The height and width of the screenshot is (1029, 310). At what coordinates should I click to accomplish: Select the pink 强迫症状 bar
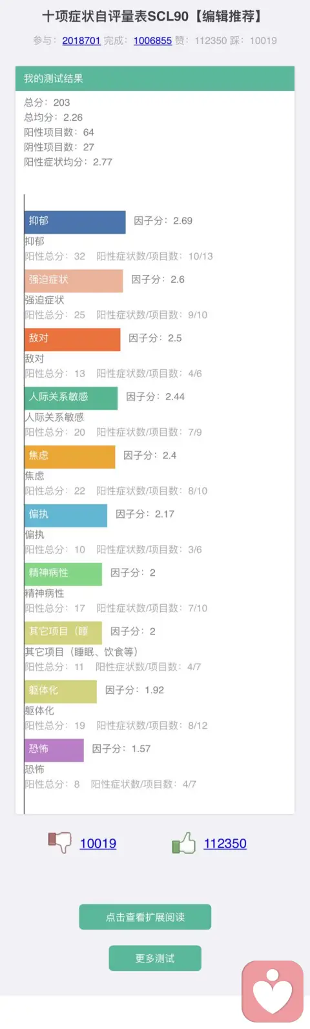tap(74, 281)
